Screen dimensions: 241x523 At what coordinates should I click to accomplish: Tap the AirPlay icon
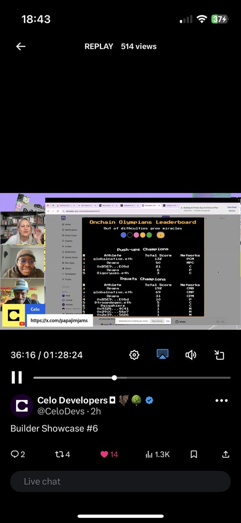click(163, 355)
